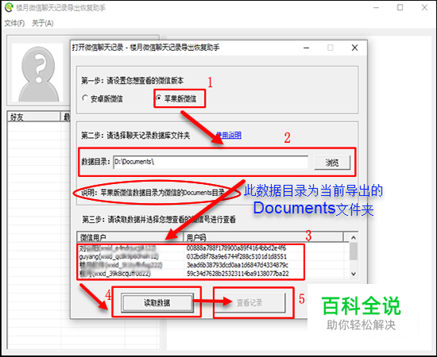
Task: Click the user list scroll up arrow
Action: (x=354, y=237)
